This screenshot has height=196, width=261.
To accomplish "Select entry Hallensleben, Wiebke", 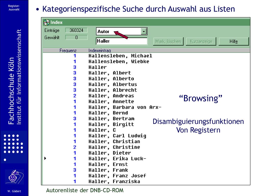I will [119, 62].
